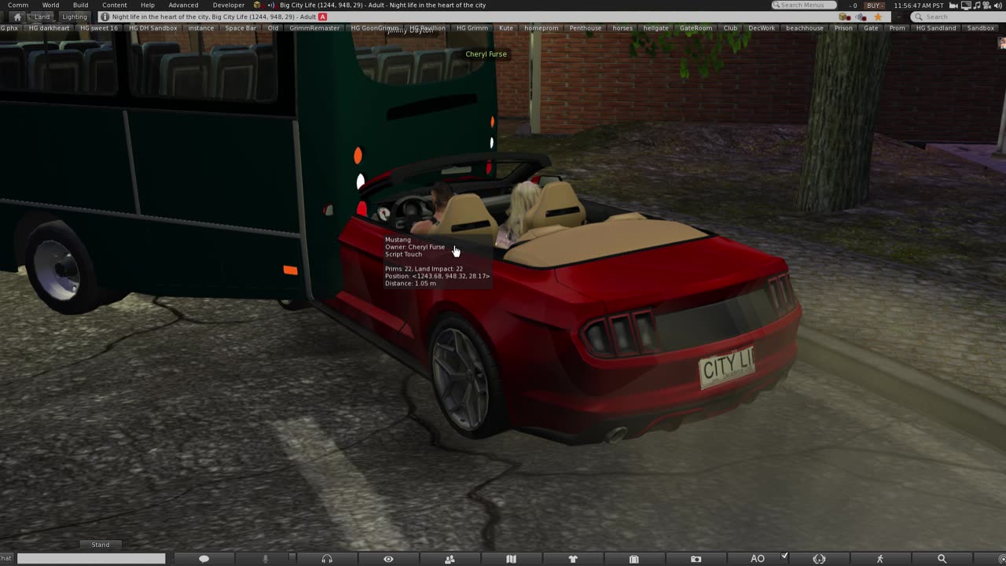The width and height of the screenshot is (1006, 566).
Task: Click the AO animation overrider button
Action: click(758, 559)
